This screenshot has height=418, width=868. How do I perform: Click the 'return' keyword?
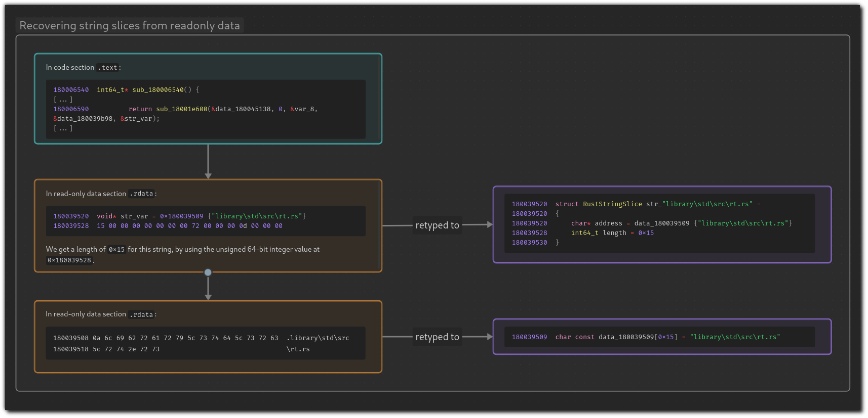click(140, 109)
